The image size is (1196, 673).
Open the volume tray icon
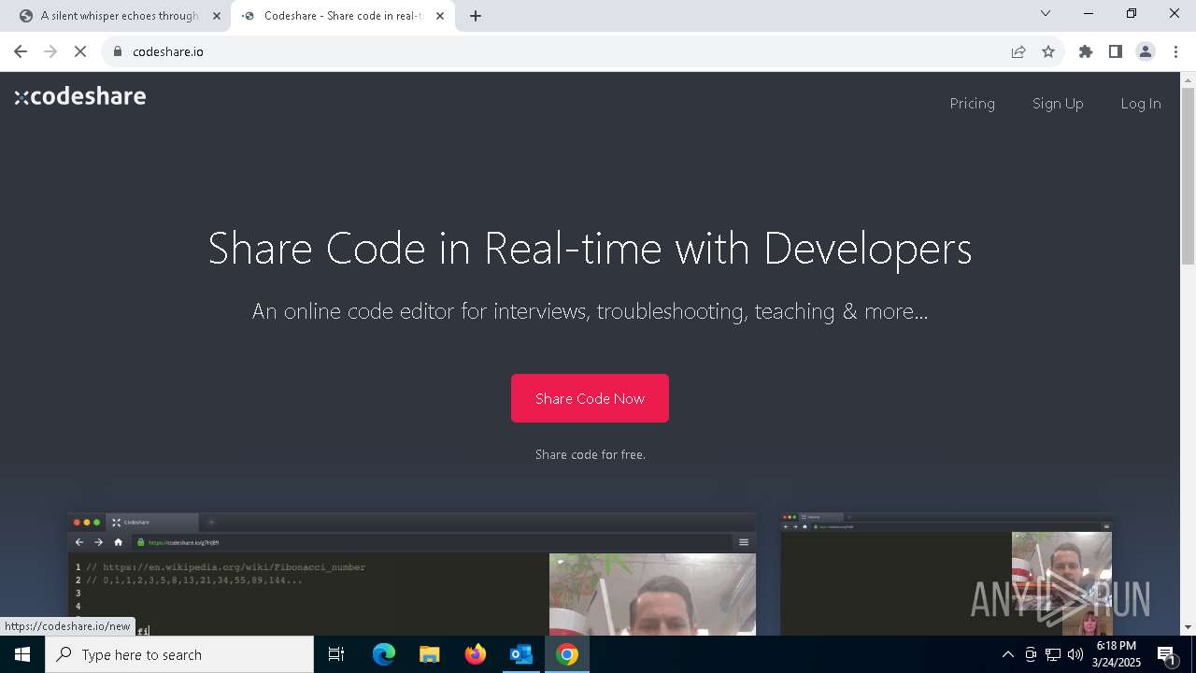pos(1075,654)
